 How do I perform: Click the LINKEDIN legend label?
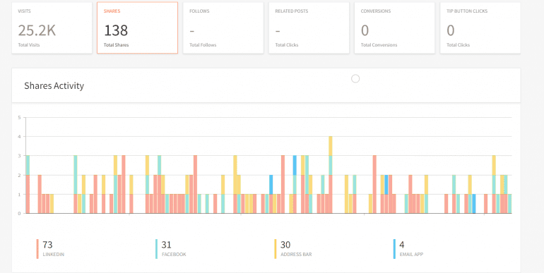(54, 254)
